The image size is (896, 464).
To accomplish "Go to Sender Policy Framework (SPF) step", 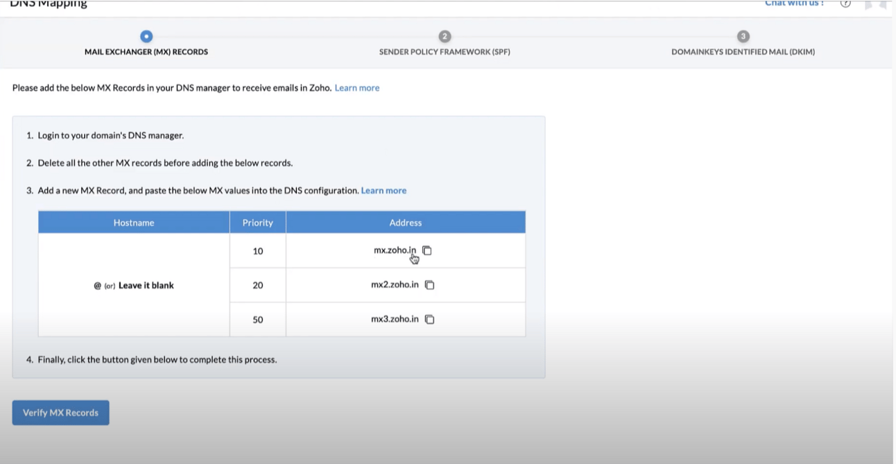I will 445,52.
